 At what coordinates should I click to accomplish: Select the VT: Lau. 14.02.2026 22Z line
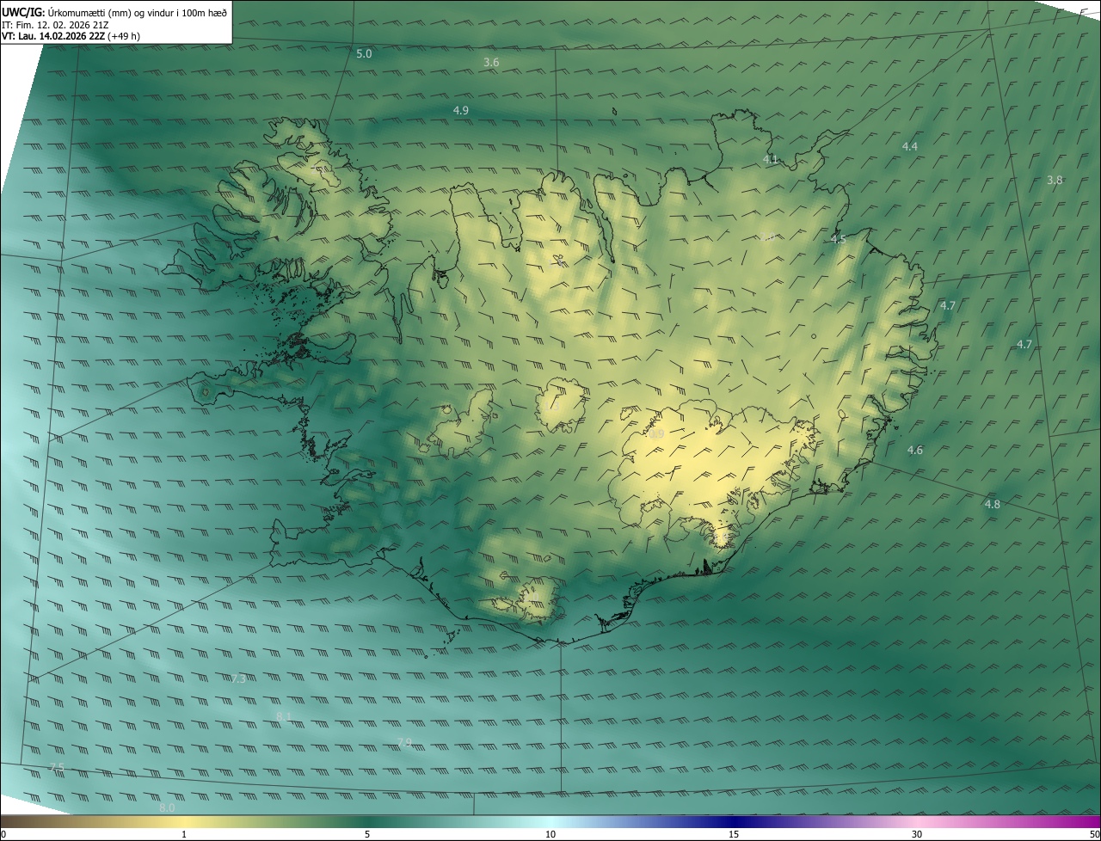71,36
